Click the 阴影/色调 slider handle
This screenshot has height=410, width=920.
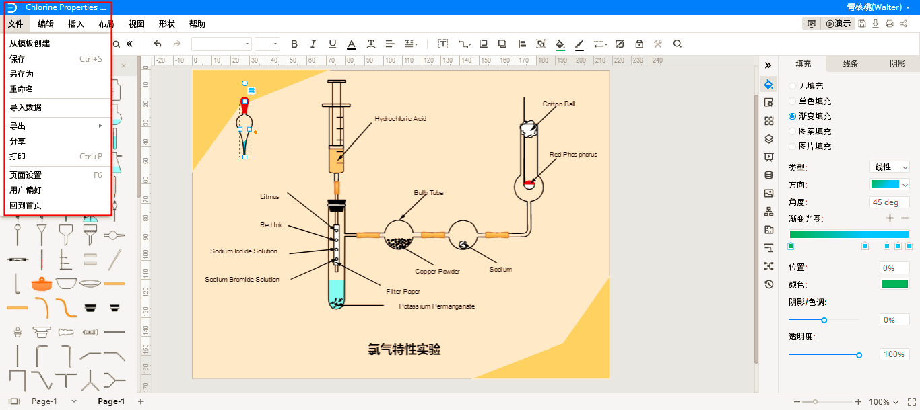824,320
